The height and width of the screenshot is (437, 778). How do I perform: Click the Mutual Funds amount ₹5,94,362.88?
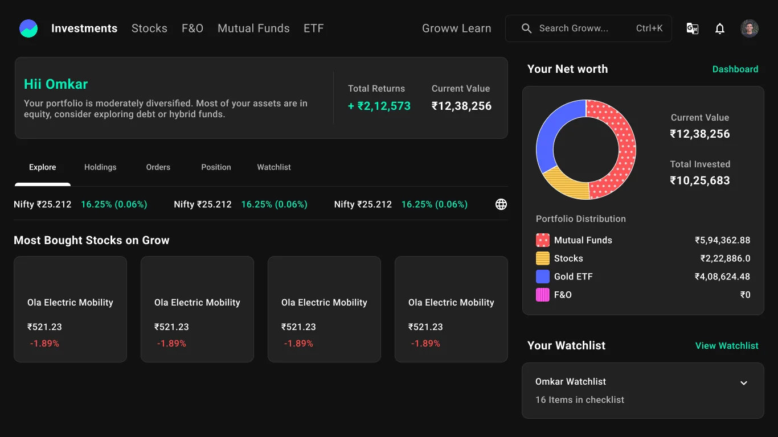point(723,240)
